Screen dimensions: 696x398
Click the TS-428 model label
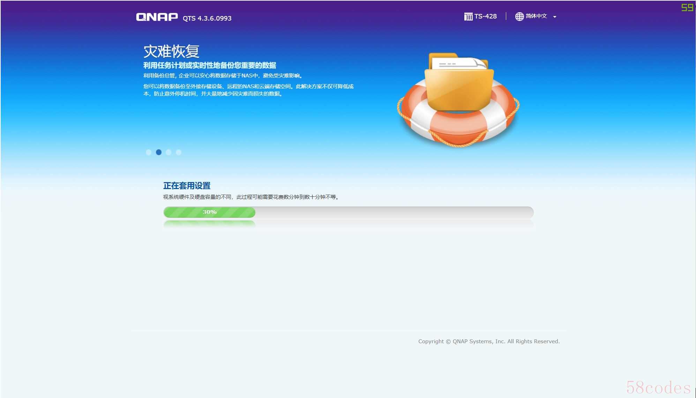coord(485,16)
